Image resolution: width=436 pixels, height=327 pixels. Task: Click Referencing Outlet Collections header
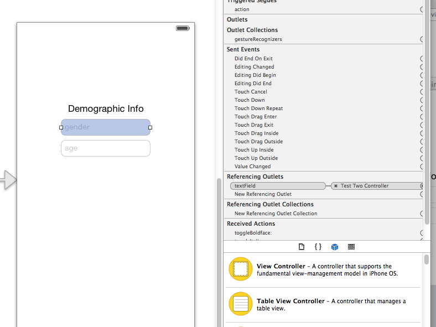coord(270,204)
